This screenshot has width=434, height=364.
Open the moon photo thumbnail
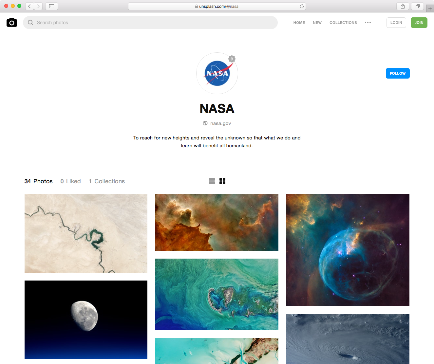[x=86, y=320]
